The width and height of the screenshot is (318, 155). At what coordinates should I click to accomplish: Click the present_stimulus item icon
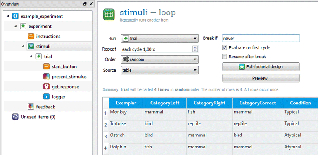47,77
